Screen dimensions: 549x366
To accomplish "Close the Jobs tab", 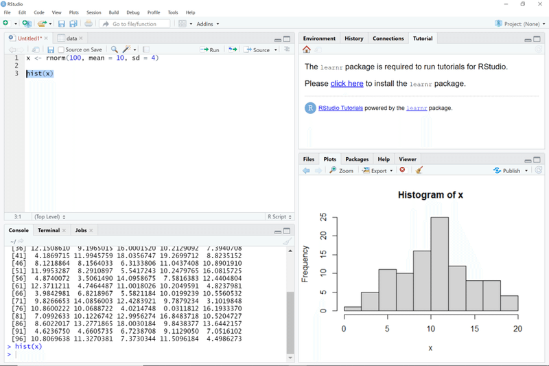I will pyautogui.click(x=91, y=230).
